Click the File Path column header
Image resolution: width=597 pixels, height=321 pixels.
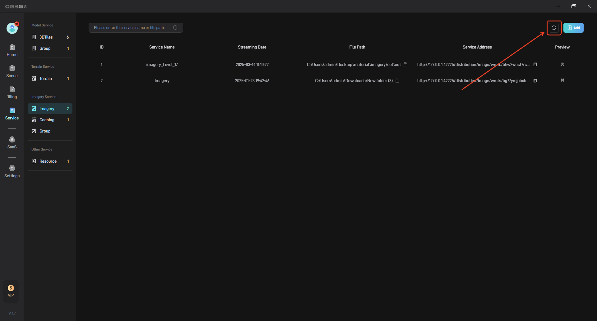click(x=357, y=47)
